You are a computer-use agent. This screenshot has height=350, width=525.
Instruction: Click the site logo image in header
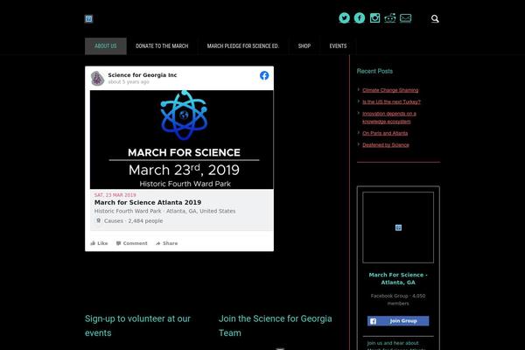pyautogui.click(x=88, y=18)
